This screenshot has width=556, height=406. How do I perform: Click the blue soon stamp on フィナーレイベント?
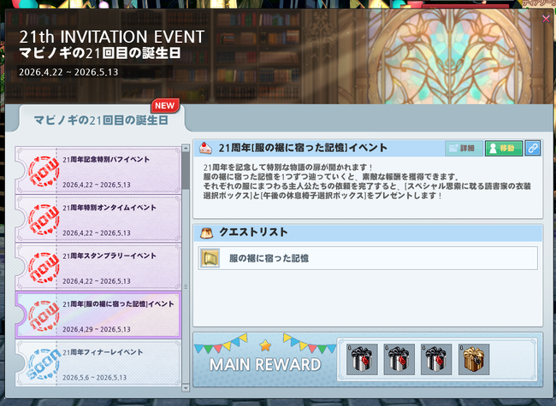[44, 364]
